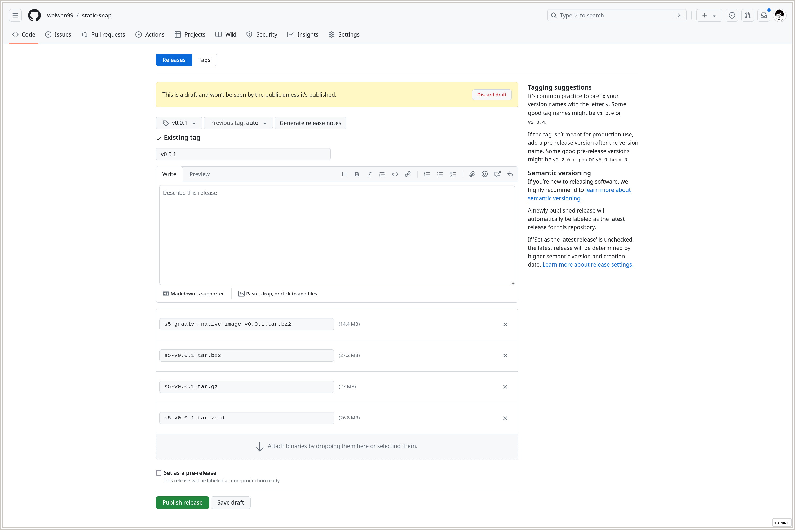Toggle bold formatting
This screenshot has width=795, height=530.
357,174
